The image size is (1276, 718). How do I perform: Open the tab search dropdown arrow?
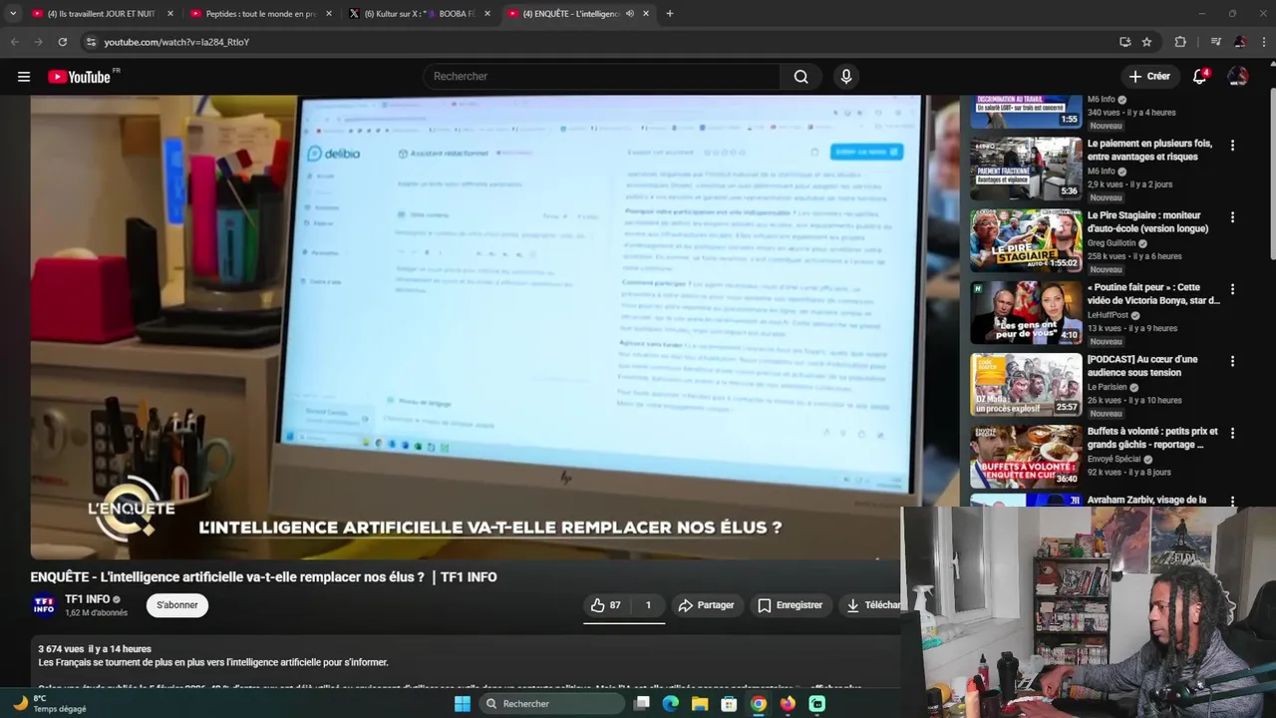(x=13, y=14)
